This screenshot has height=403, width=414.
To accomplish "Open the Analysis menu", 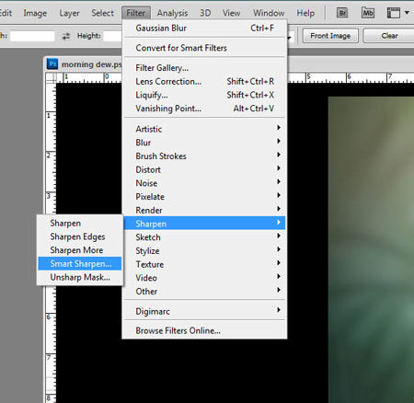I will 172,13.
